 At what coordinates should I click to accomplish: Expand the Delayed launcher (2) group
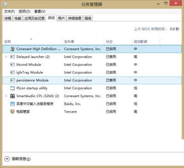[x=6, y=57]
